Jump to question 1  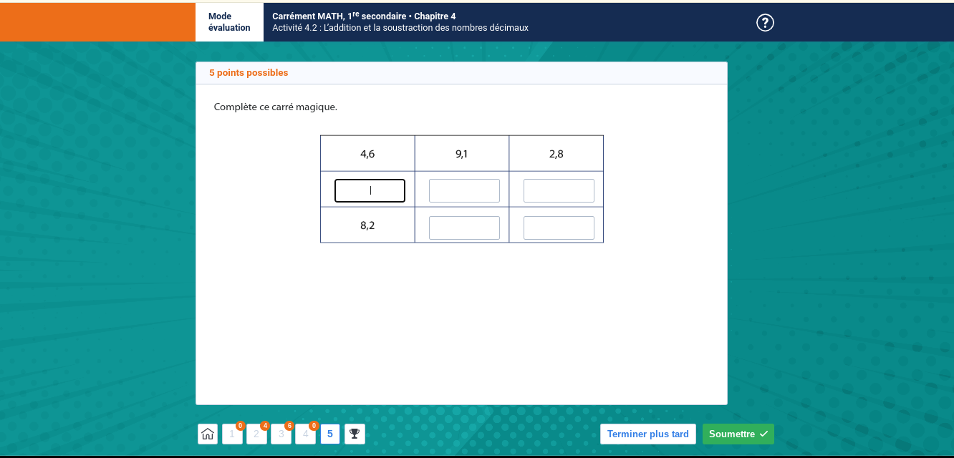tap(232, 434)
